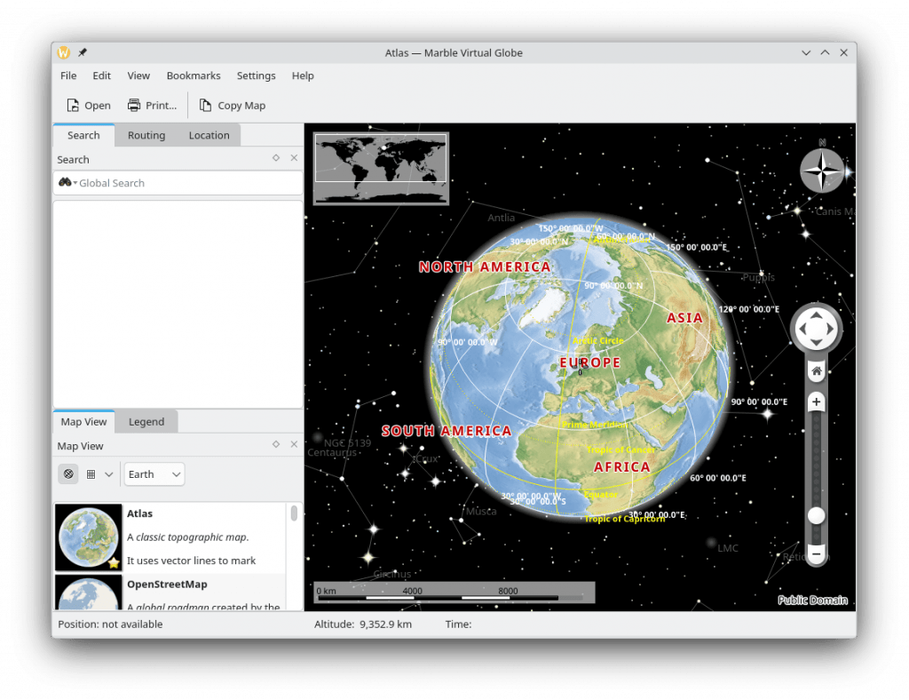
Task: Select the OpenStreetMap thumbnail in the map list
Action: (x=88, y=593)
